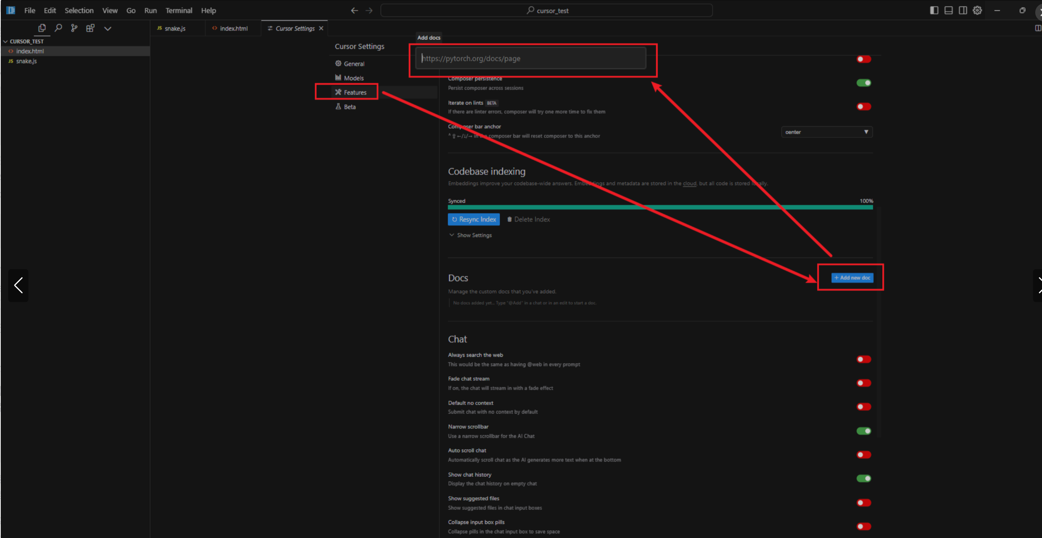Open the Extensions blocks icon
The image size is (1042, 538).
pos(90,28)
